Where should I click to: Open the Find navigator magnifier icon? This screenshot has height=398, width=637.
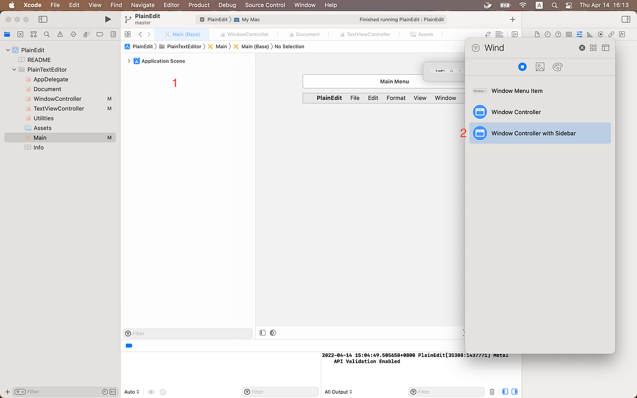pyautogui.click(x=47, y=34)
